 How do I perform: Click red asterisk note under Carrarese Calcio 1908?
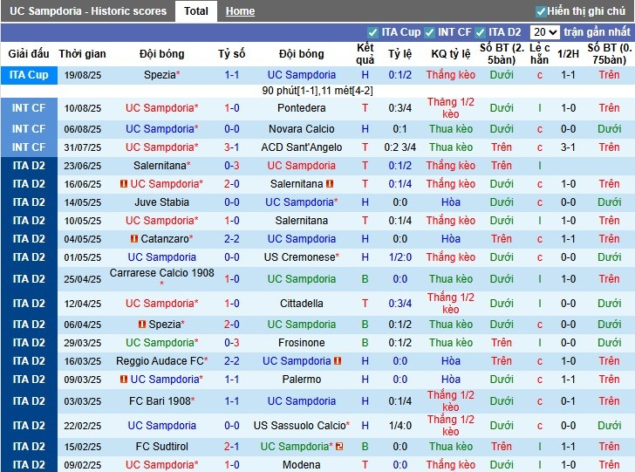(160, 285)
